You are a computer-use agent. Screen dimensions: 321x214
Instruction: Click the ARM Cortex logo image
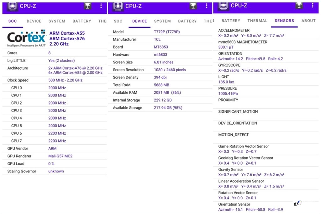(x=26, y=39)
